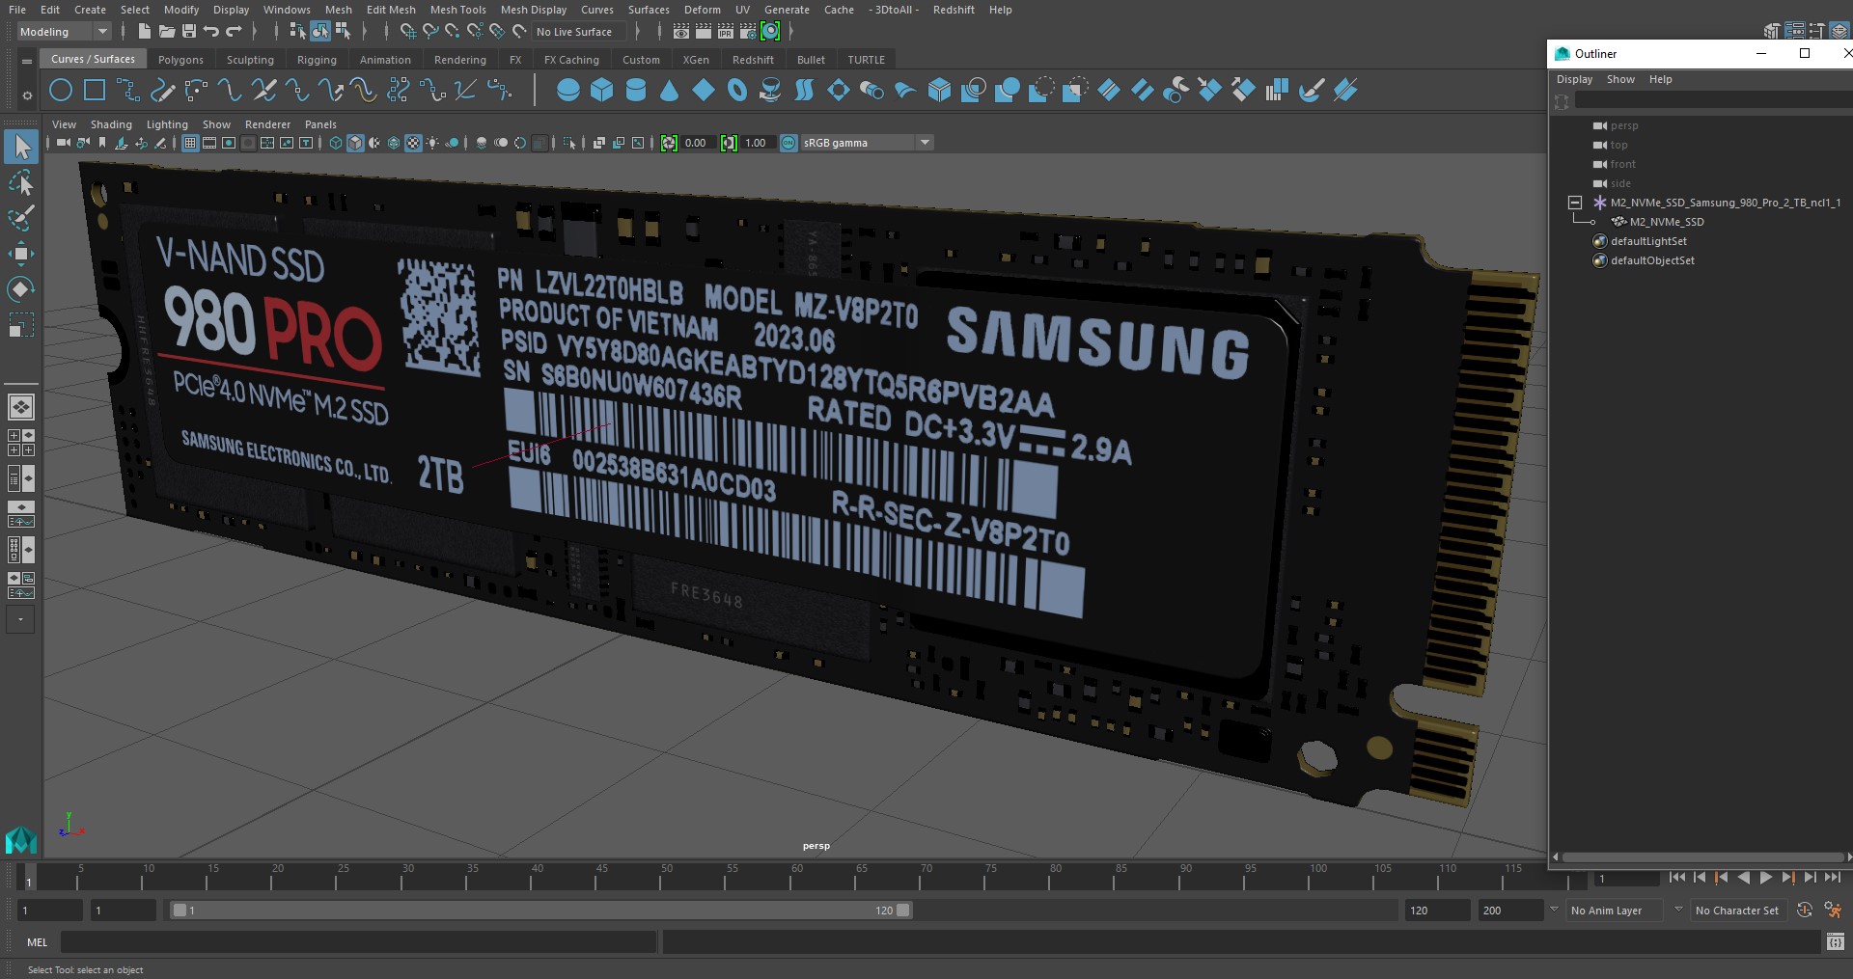Toggle smooth shade all in viewport

(x=355, y=143)
